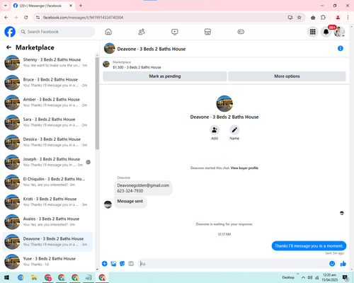Click in the message input field
Image resolution: width=354 pixels, height=283 pixels.
234,264
